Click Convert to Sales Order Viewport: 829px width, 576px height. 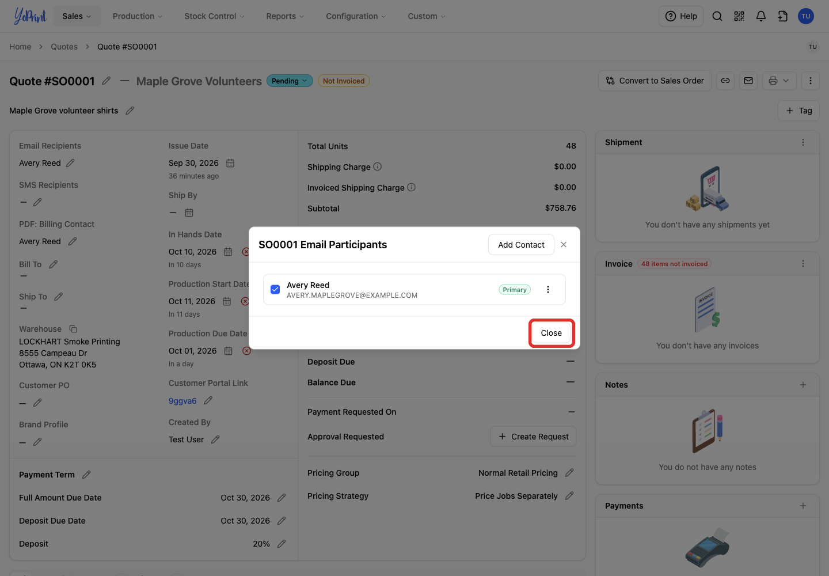click(655, 81)
